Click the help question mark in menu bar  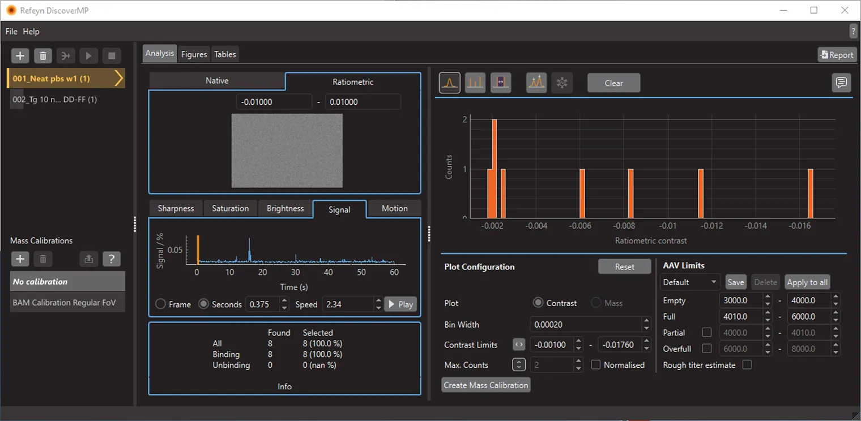(x=854, y=31)
